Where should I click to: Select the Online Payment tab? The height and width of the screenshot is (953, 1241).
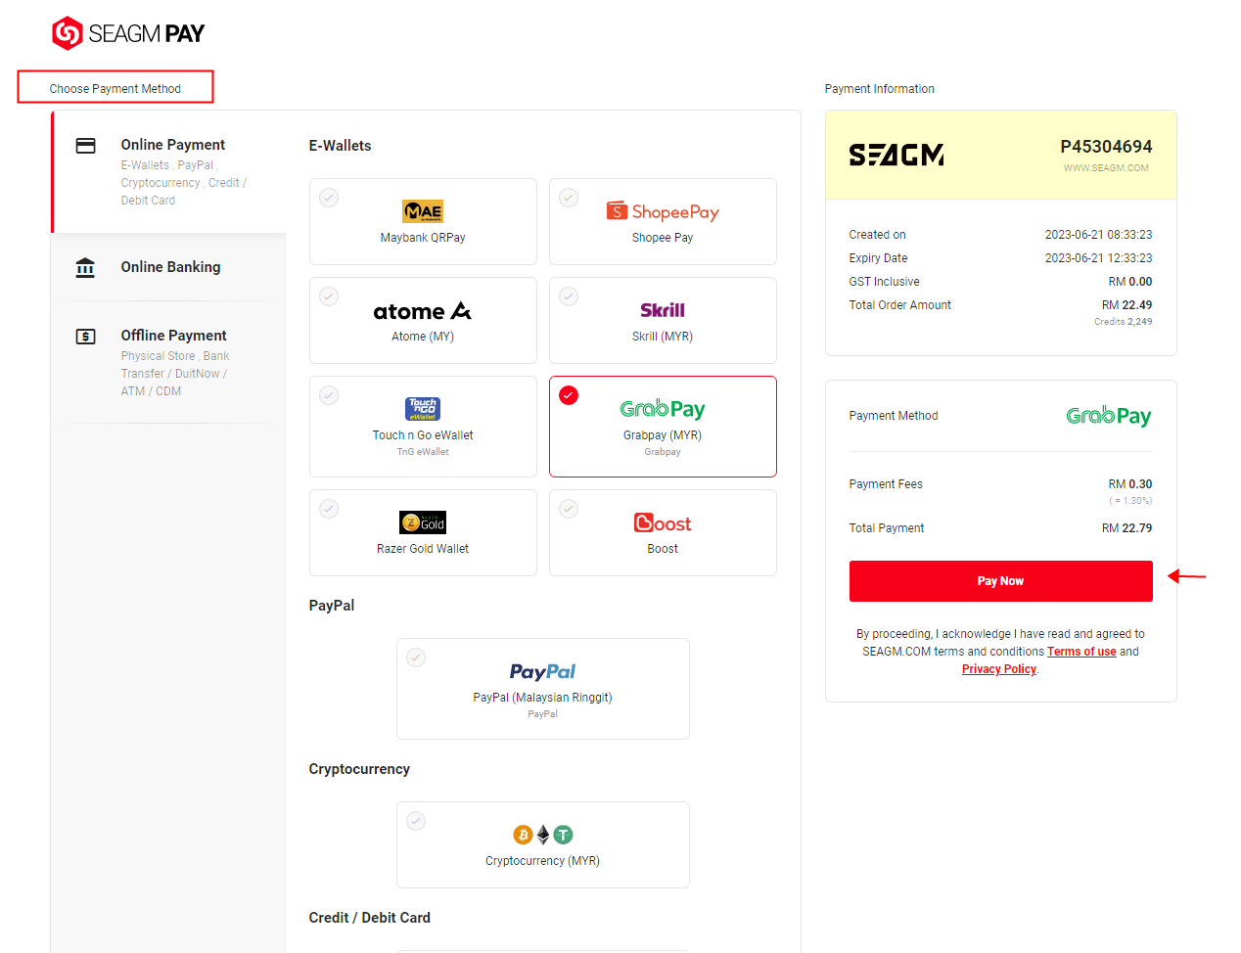tap(168, 172)
